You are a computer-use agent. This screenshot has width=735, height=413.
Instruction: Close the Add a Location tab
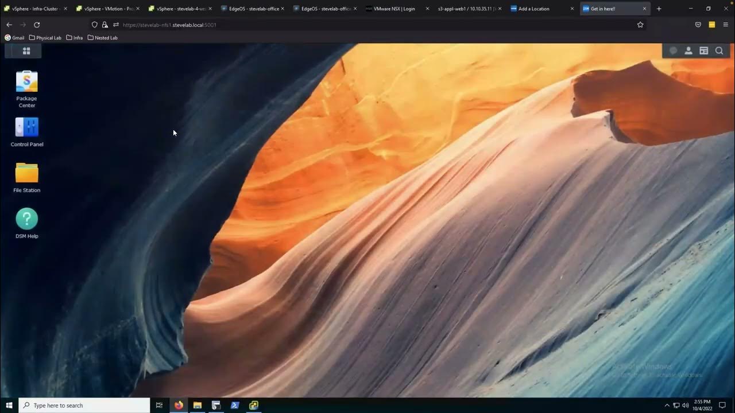coord(572,9)
